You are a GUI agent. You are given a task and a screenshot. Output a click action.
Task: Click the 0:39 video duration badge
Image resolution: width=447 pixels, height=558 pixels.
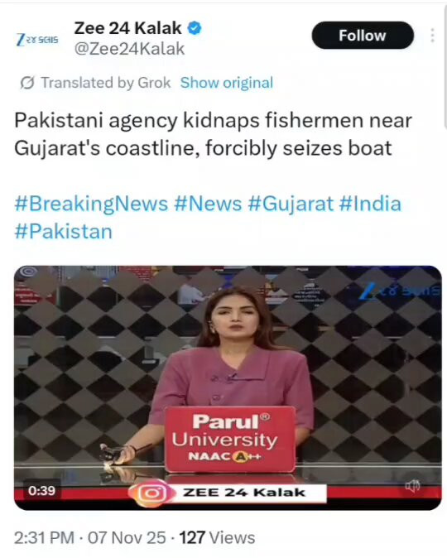(x=41, y=491)
